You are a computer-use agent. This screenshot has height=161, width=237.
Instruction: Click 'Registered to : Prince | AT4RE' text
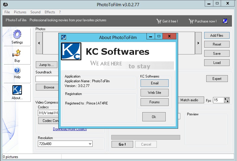pyautogui.click(x=86, y=103)
